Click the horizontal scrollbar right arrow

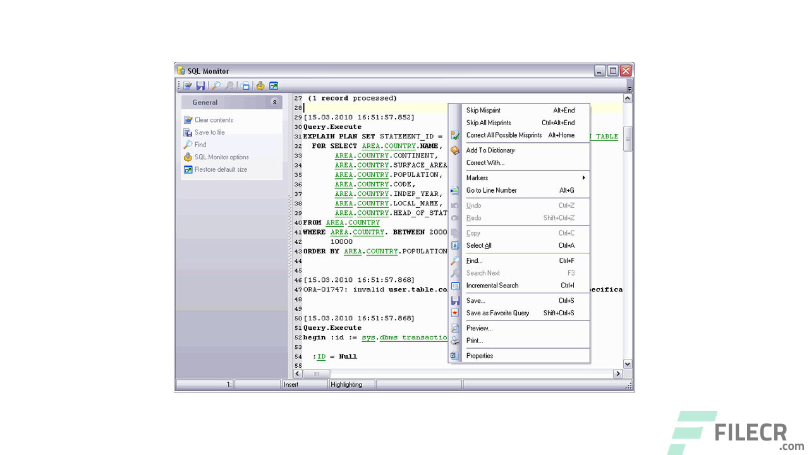pyautogui.click(x=618, y=374)
